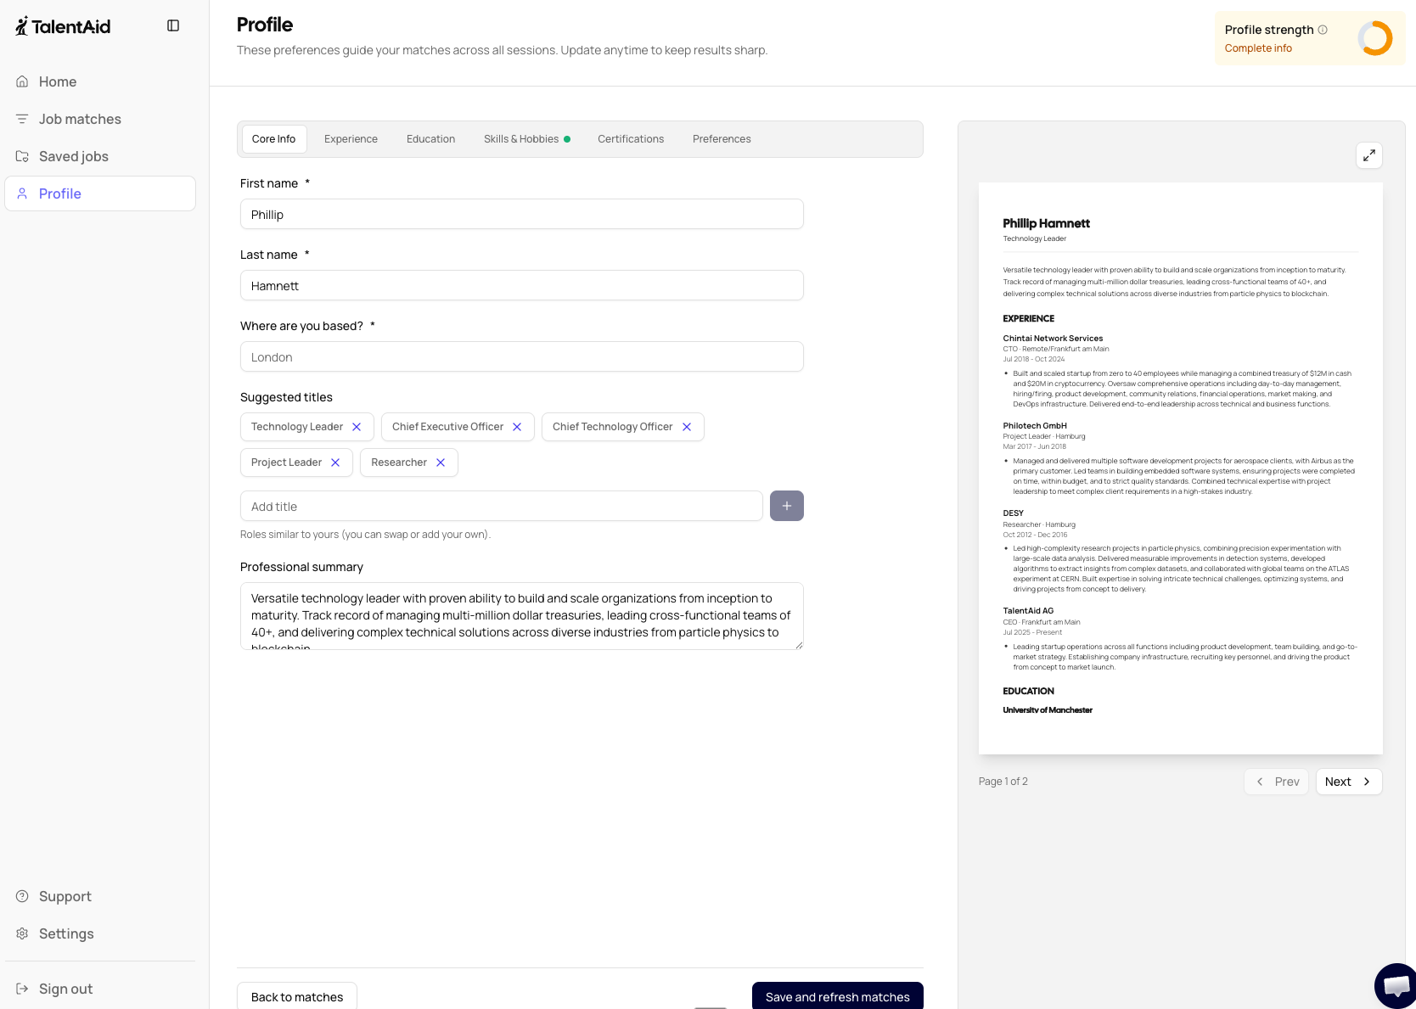Remove the Chief Technology Officer title
The width and height of the screenshot is (1416, 1009).
687,427
